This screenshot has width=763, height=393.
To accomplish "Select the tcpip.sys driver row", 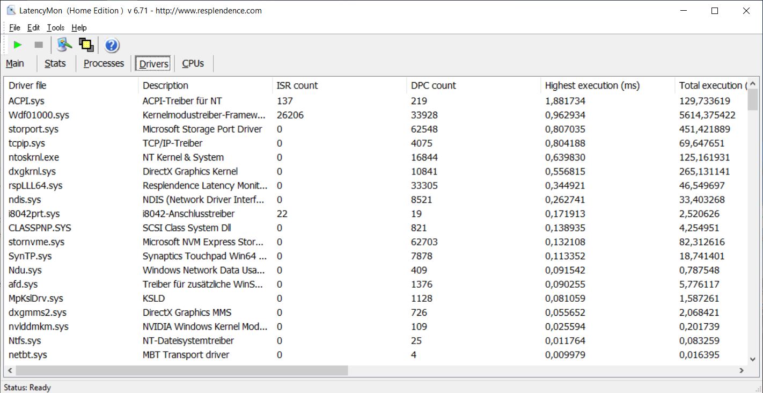I will 376,143.
